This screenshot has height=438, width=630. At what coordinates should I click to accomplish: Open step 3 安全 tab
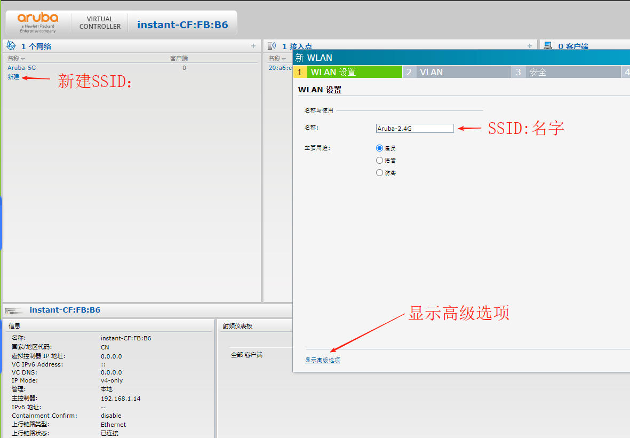[x=567, y=72]
